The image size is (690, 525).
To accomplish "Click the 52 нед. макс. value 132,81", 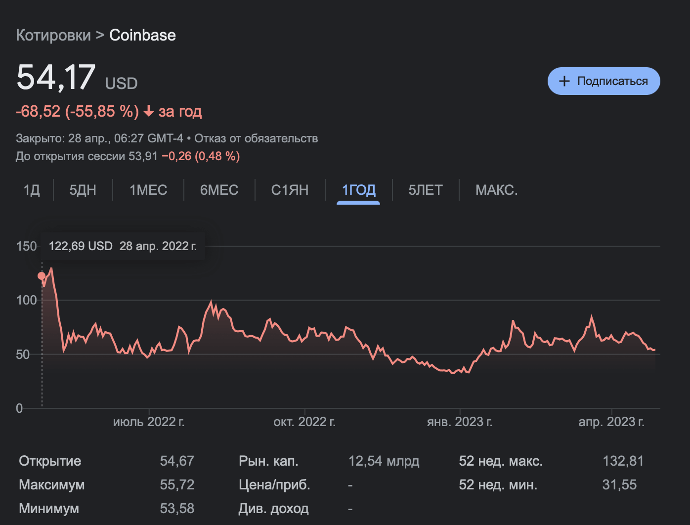I will point(623,461).
